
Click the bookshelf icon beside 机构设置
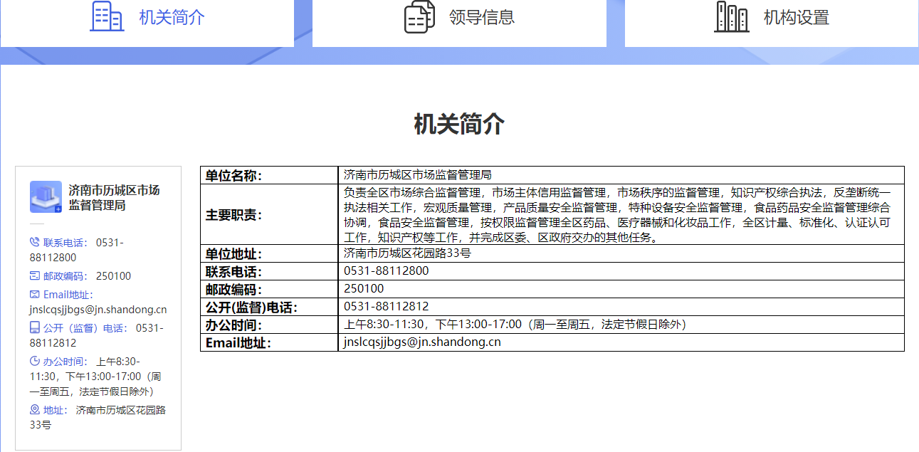point(731,17)
